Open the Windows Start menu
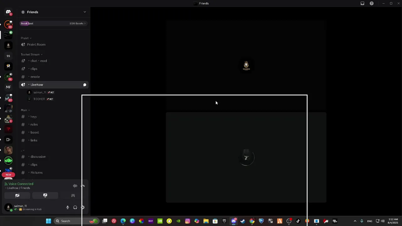The width and height of the screenshot is (402, 226). click(x=48, y=221)
